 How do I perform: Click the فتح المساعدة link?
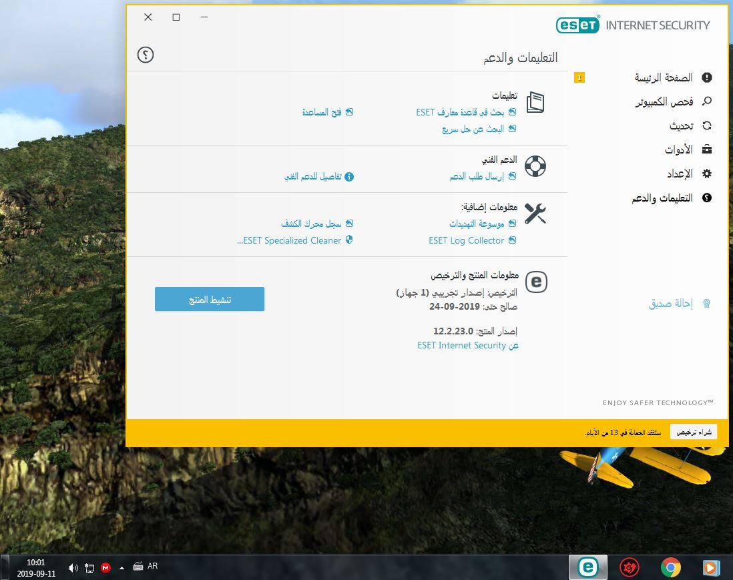322,112
